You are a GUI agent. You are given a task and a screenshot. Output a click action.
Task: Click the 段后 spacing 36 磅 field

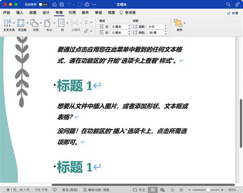pos(156,32)
